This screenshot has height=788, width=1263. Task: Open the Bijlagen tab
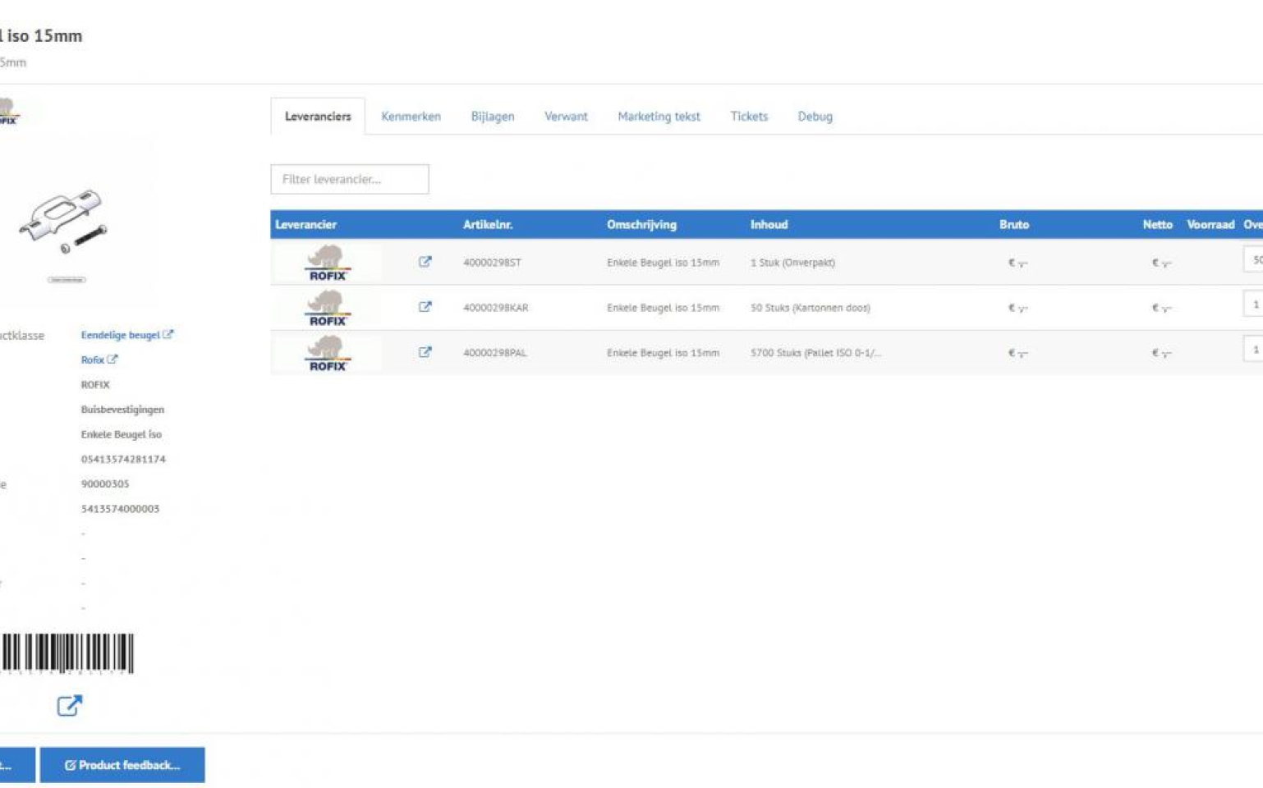(493, 117)
